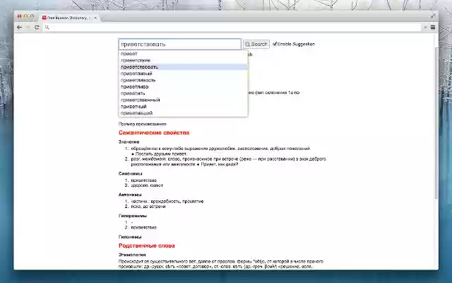The height and width of the screenshot is (283, 452).
Task: Click the "Синонимы" subheading
Action: click(x=130, y=173)
